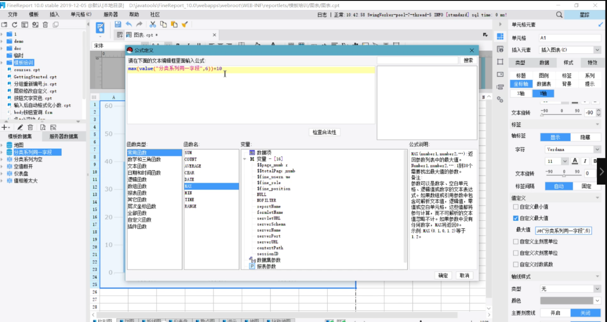Open the font size 11 dropdown
The height and width of the screenshot is (322, 607).
566,161
